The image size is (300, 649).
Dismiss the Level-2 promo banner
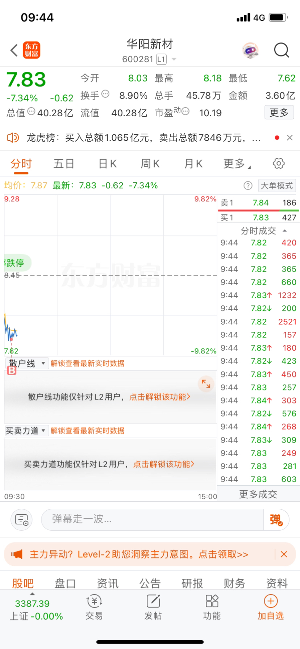point(284,554)
